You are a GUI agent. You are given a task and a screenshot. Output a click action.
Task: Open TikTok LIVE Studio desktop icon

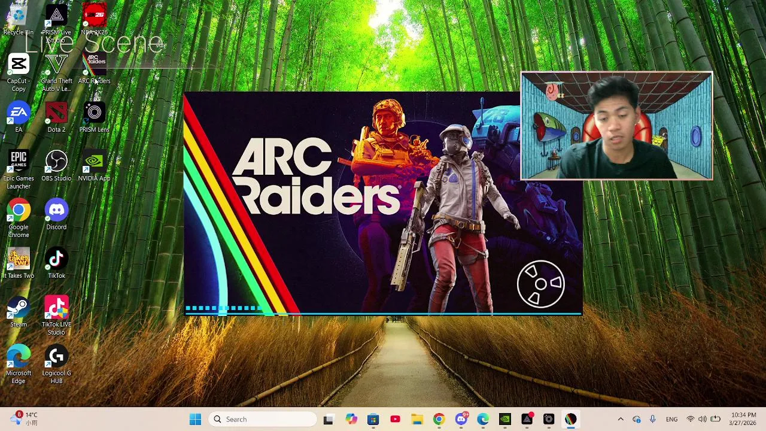[56, 316]
